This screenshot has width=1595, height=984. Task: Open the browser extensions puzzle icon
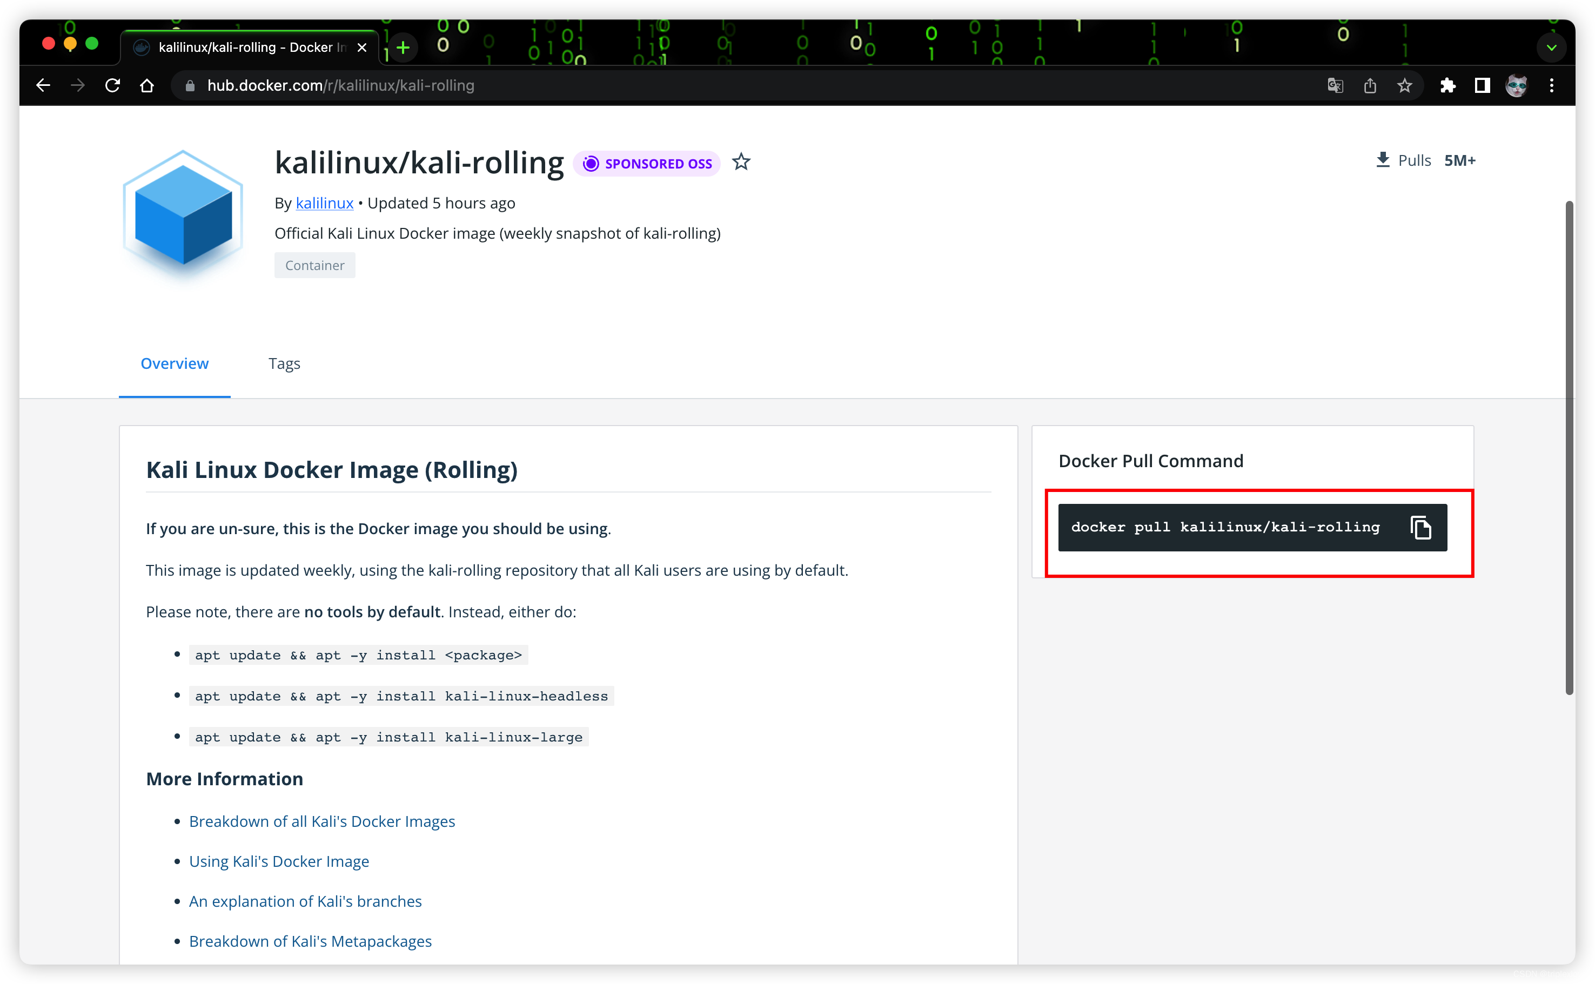tap(1447, 85)
